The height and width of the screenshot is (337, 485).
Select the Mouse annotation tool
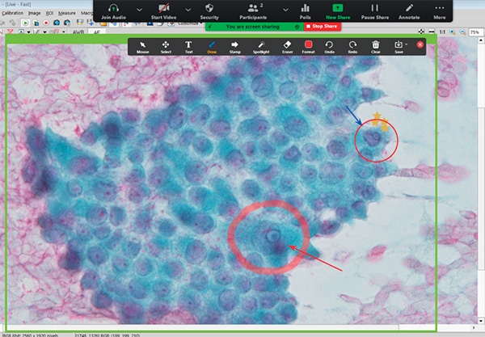(142, 46)
